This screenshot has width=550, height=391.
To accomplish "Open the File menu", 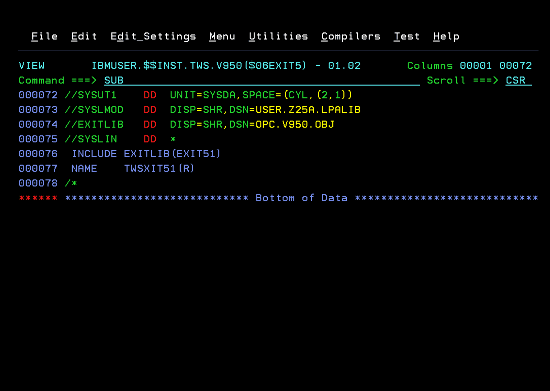I will click(x=44, y=36).
